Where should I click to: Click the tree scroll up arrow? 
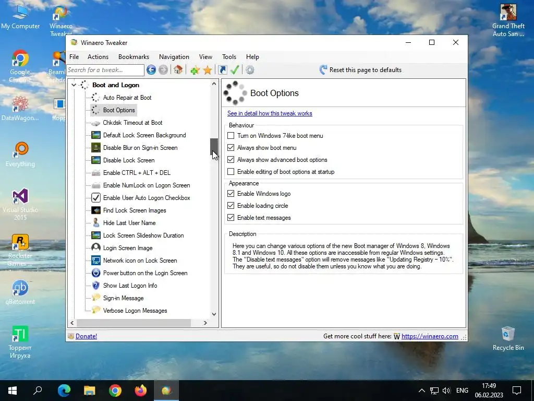pyautogui.click(x=214, y=84)
